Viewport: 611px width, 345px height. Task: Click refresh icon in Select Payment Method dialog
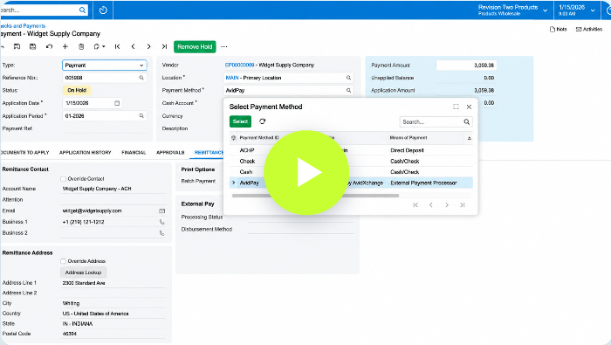[262, 121]
